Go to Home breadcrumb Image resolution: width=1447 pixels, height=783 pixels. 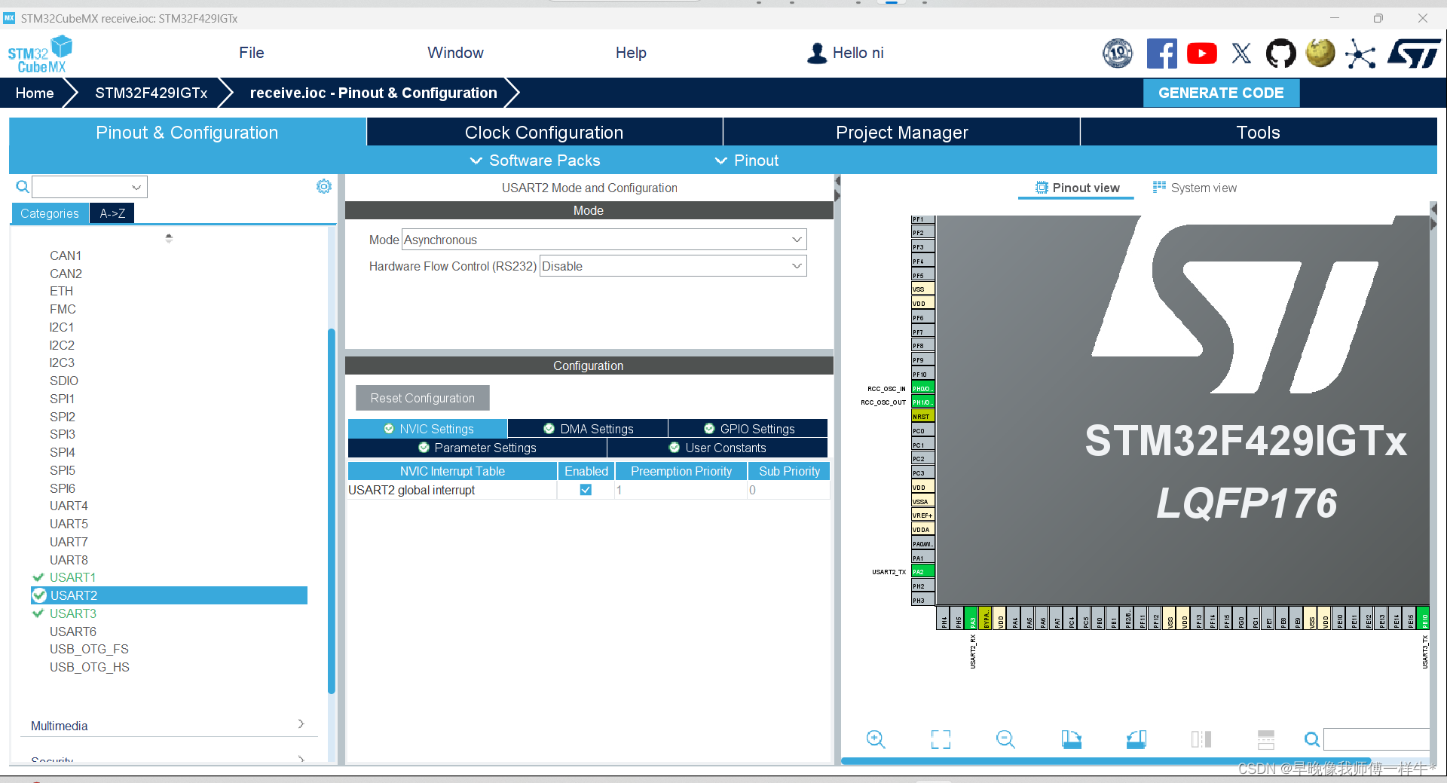[x=35, y=93]
